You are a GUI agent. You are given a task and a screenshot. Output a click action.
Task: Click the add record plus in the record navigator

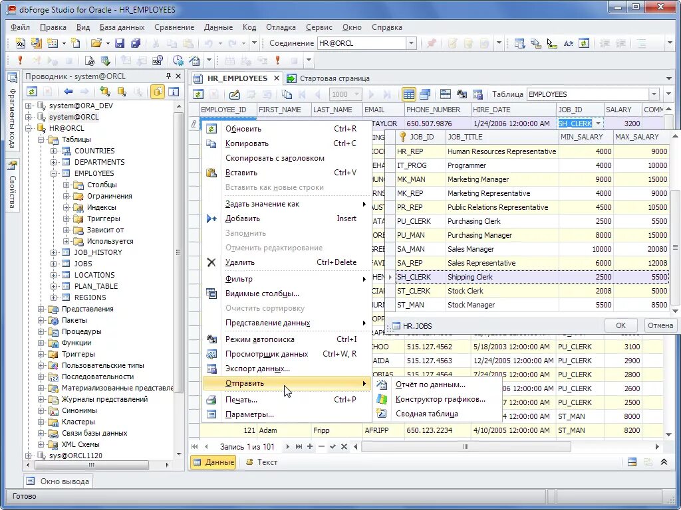coord(310,446)
